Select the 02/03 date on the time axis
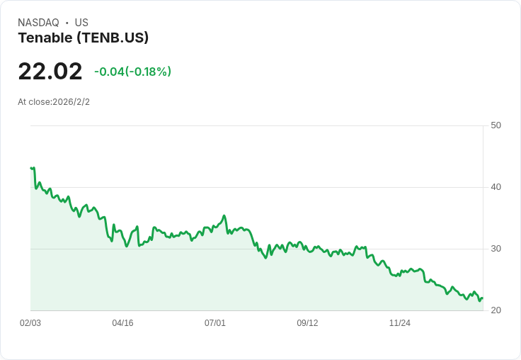 pos(30,323)
